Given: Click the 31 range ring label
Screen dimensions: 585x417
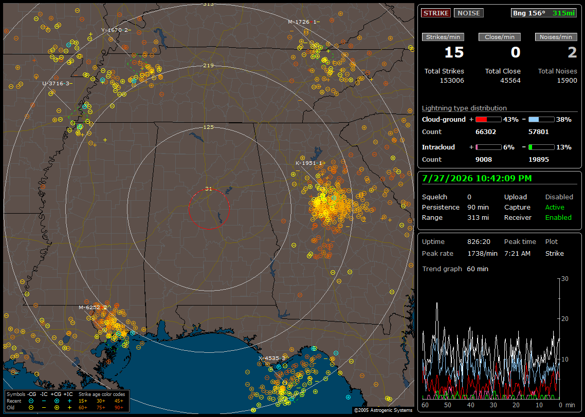Looking at the screenshot, I should (x=209, y=188).
